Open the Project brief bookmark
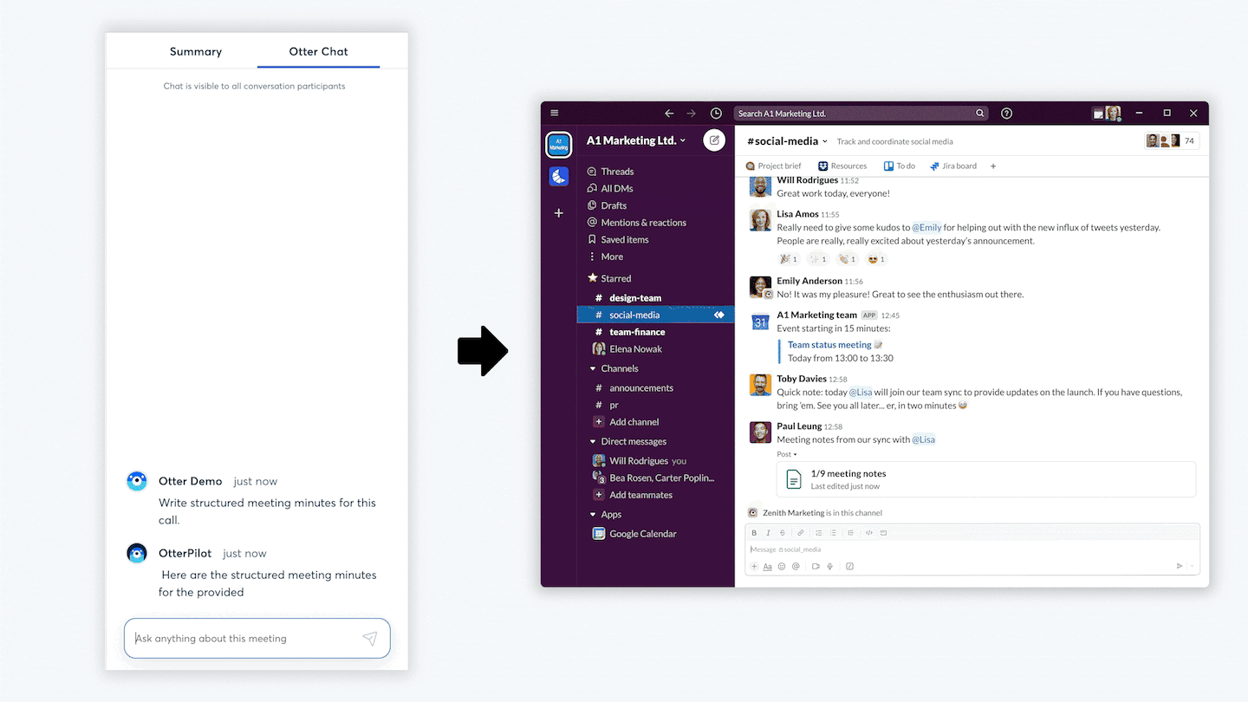This screenshot has width=1248, height=702. (774, 166)
